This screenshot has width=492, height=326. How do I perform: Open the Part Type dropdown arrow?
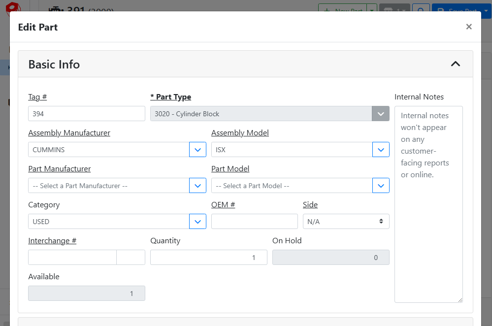(380, 114)
